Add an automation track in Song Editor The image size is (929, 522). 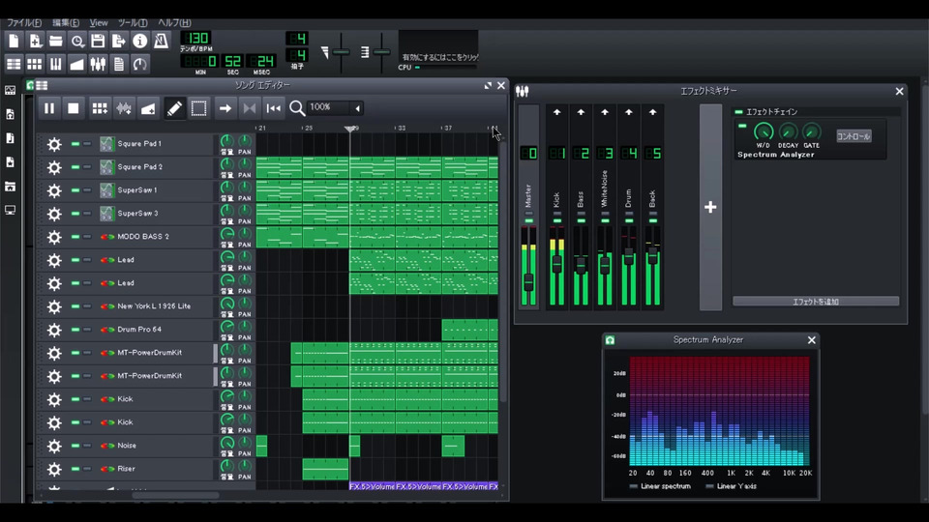148,108
